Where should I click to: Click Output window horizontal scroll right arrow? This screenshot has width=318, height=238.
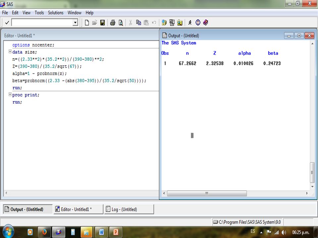click(307, 193)
